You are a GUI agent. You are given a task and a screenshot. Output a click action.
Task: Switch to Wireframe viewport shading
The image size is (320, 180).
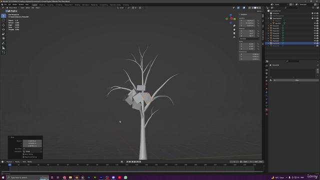tap(252, 8)
